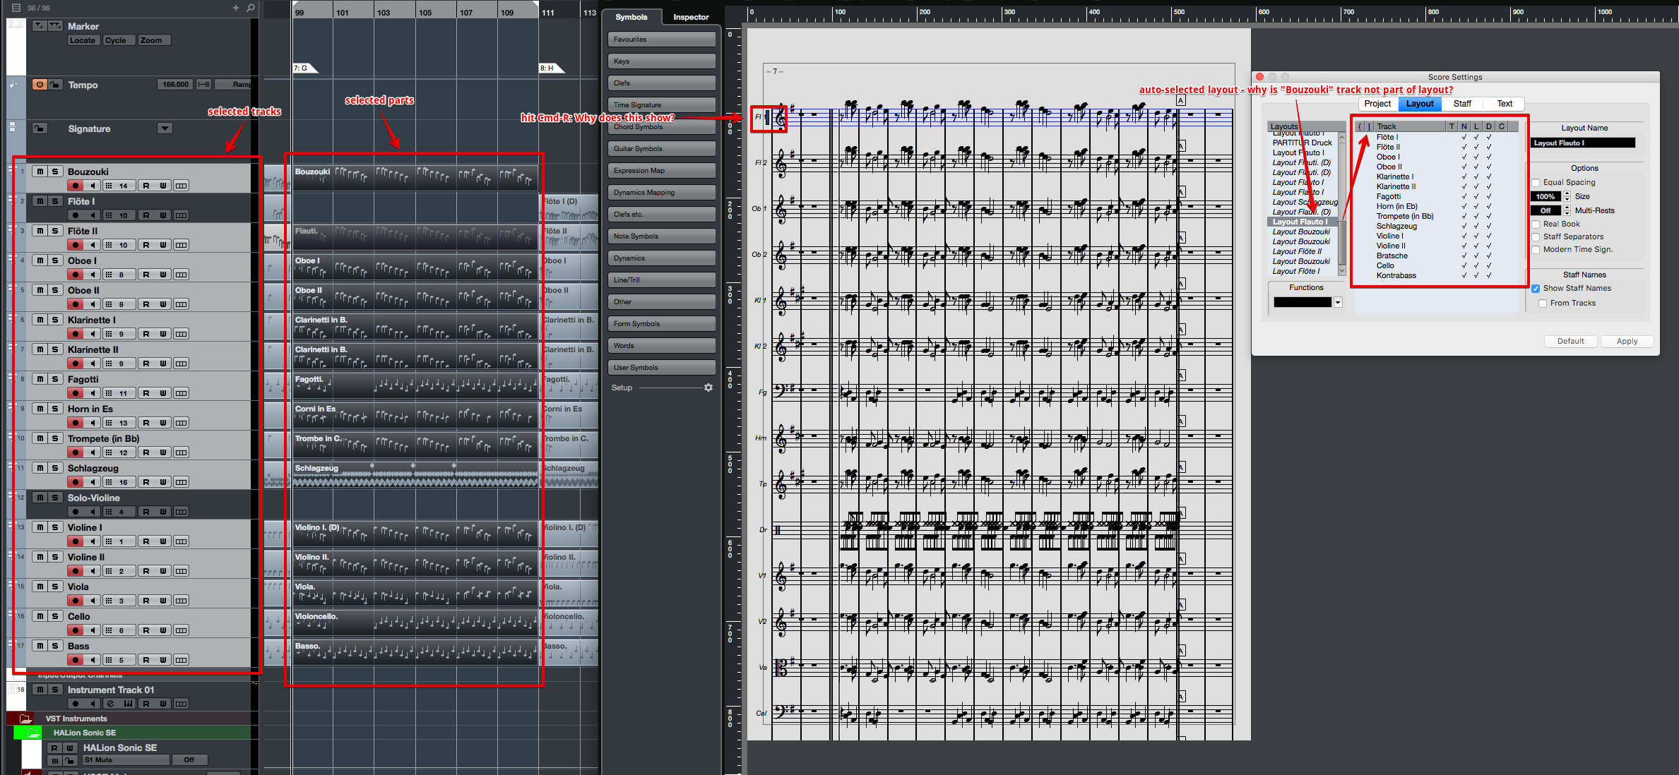Open the Functions dropdown menu
The image size is (1679, 775).
(1337, 302)
